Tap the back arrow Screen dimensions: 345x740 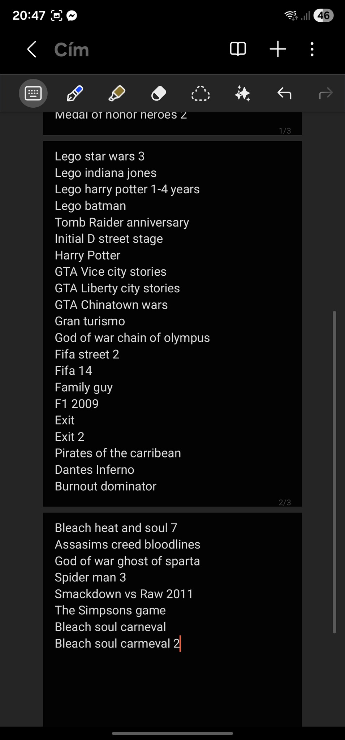[x=32, y=49]
